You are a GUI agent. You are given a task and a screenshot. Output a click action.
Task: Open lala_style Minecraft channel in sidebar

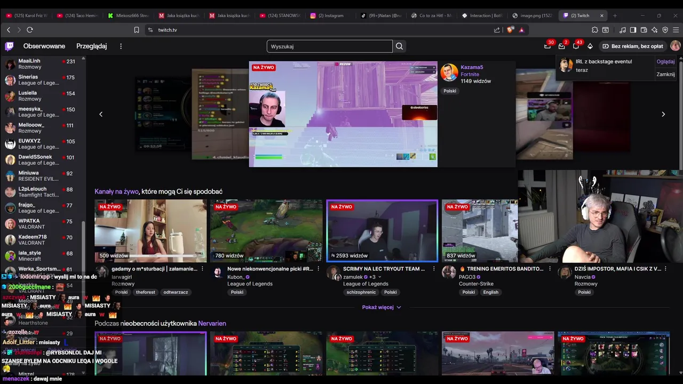click(42, 256)
